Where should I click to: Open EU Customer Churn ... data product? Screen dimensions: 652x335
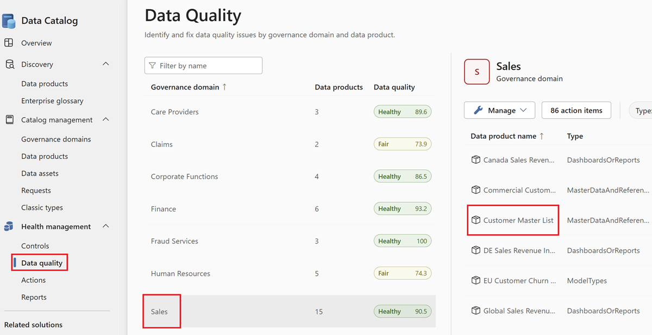(519, 281)
